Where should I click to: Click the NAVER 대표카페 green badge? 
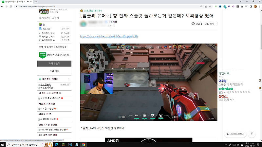(43, 55)
